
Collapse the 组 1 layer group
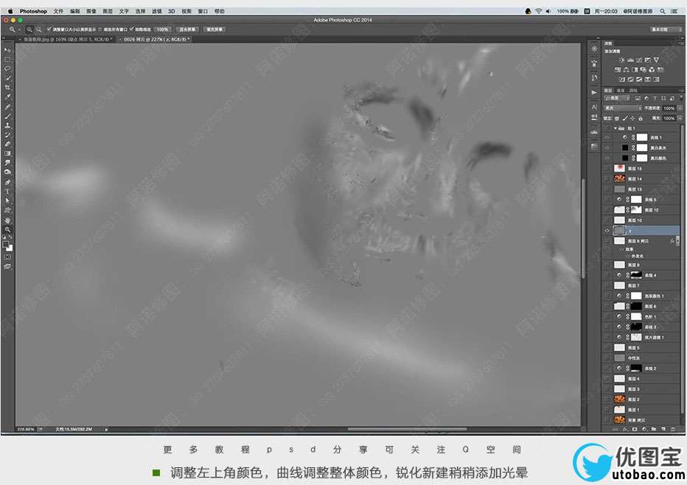pos(615,128)
